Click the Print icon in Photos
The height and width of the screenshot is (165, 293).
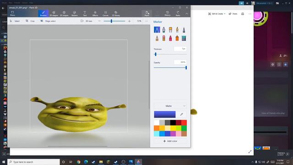click(x=243, y=14)
